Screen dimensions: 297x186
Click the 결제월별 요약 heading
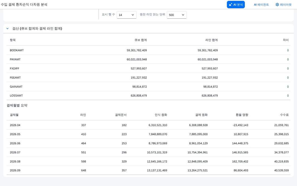point(17,105)
